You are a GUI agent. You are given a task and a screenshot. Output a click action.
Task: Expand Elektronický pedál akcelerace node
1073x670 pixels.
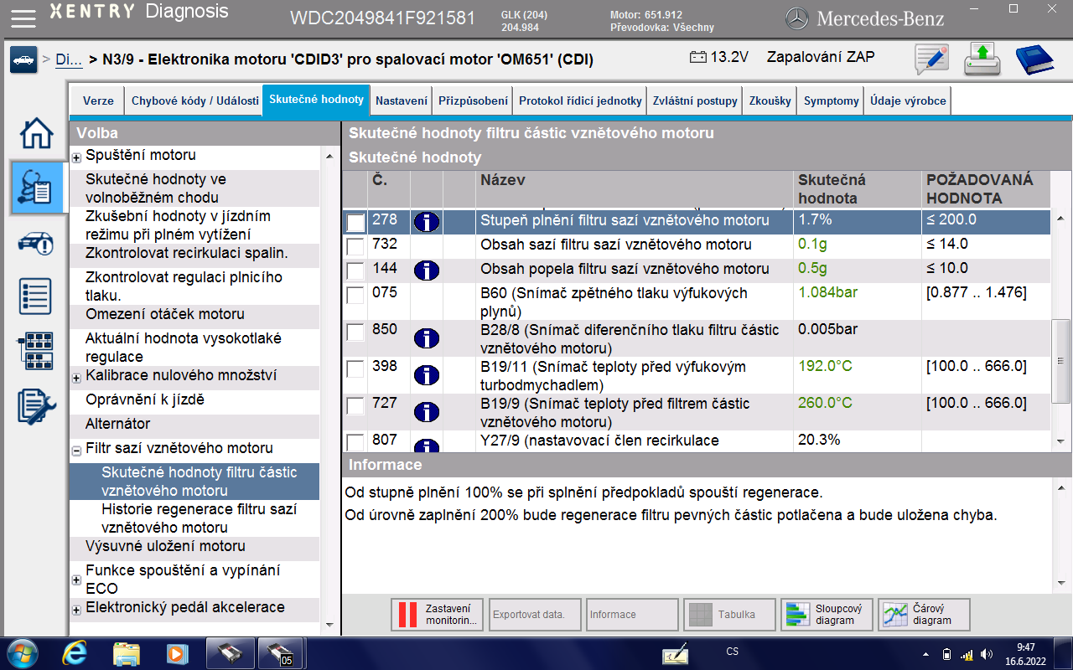tap(76, 610)
